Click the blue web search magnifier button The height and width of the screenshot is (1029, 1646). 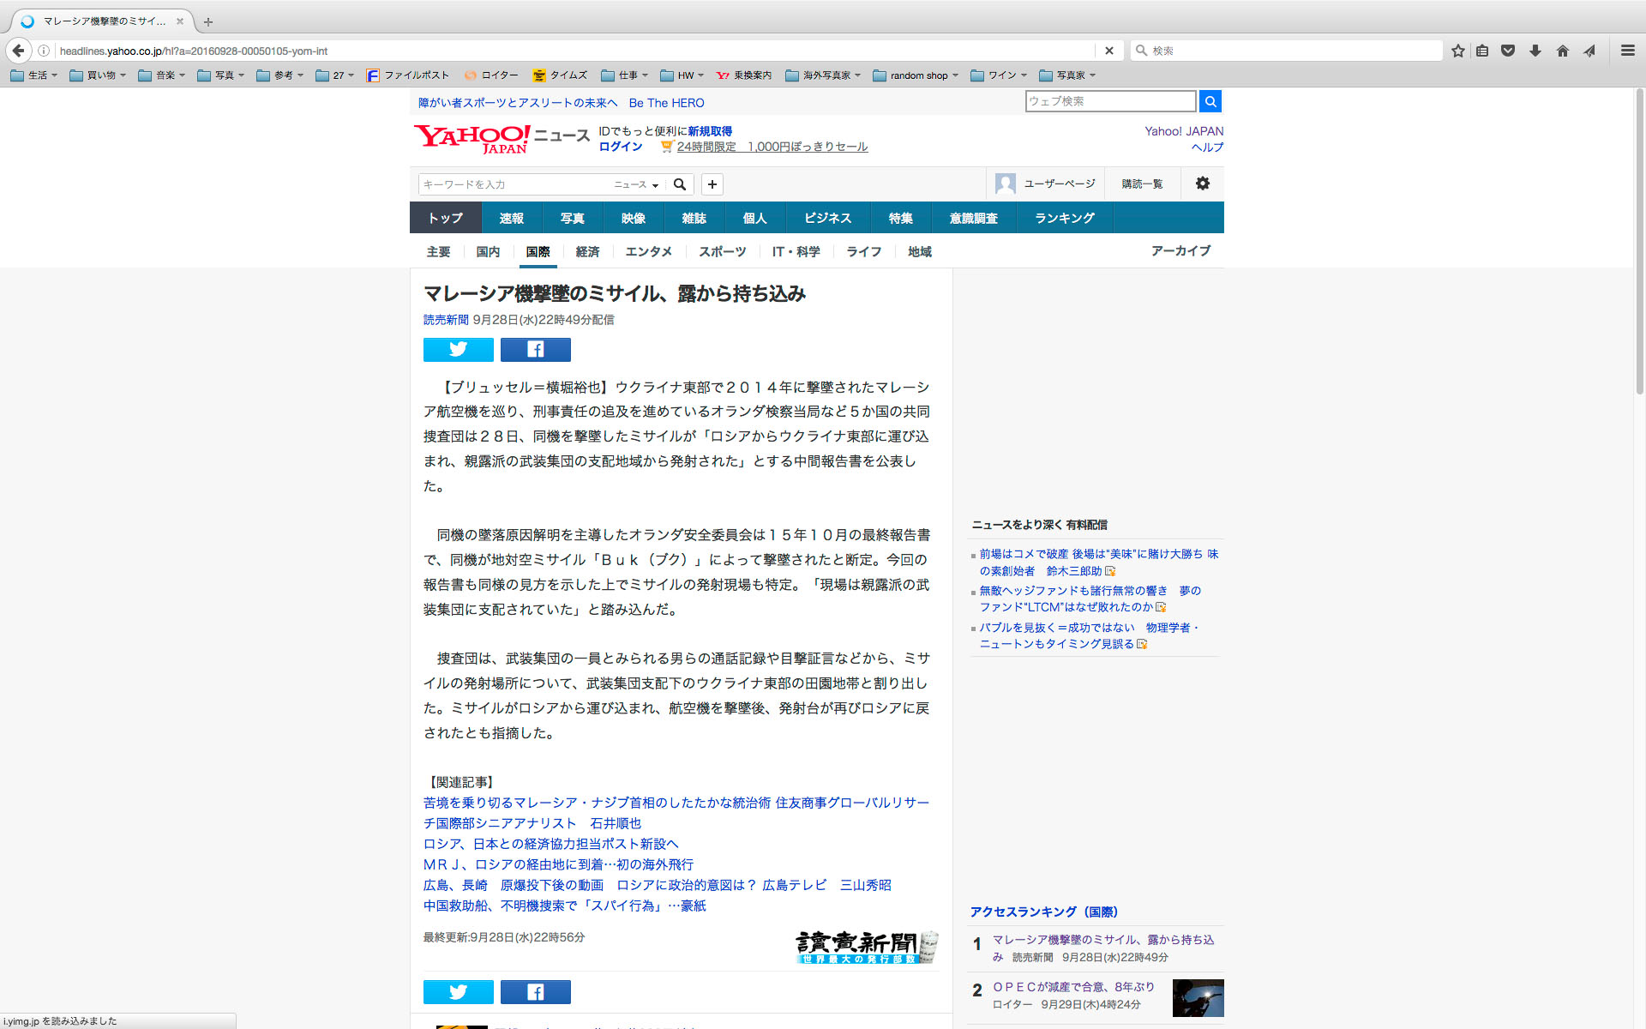pyautogui.click(x=1210, y=101)
